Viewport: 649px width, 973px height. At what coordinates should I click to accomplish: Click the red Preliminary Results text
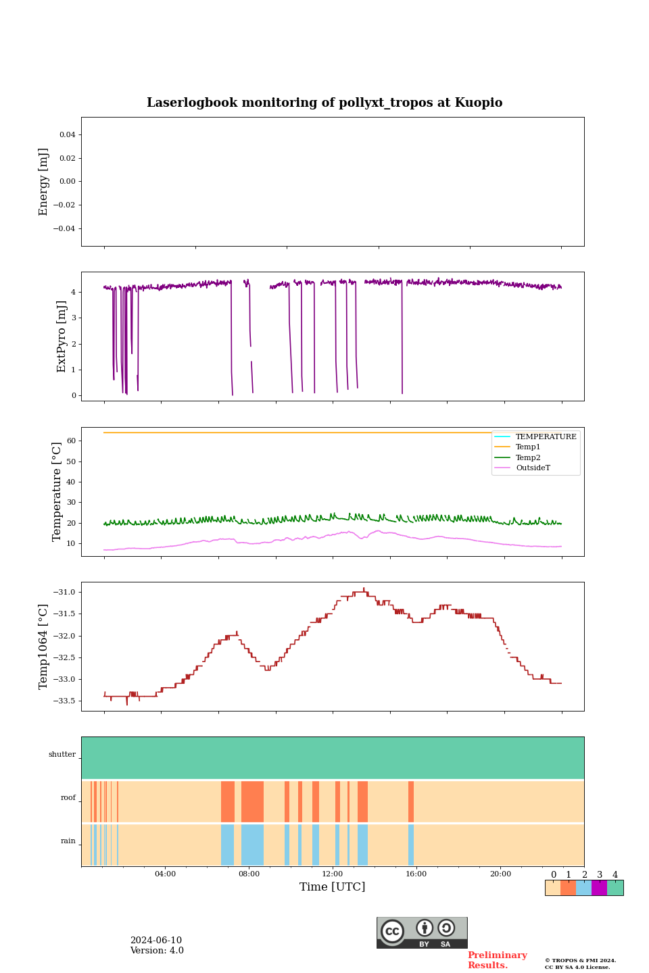[497, 960]
